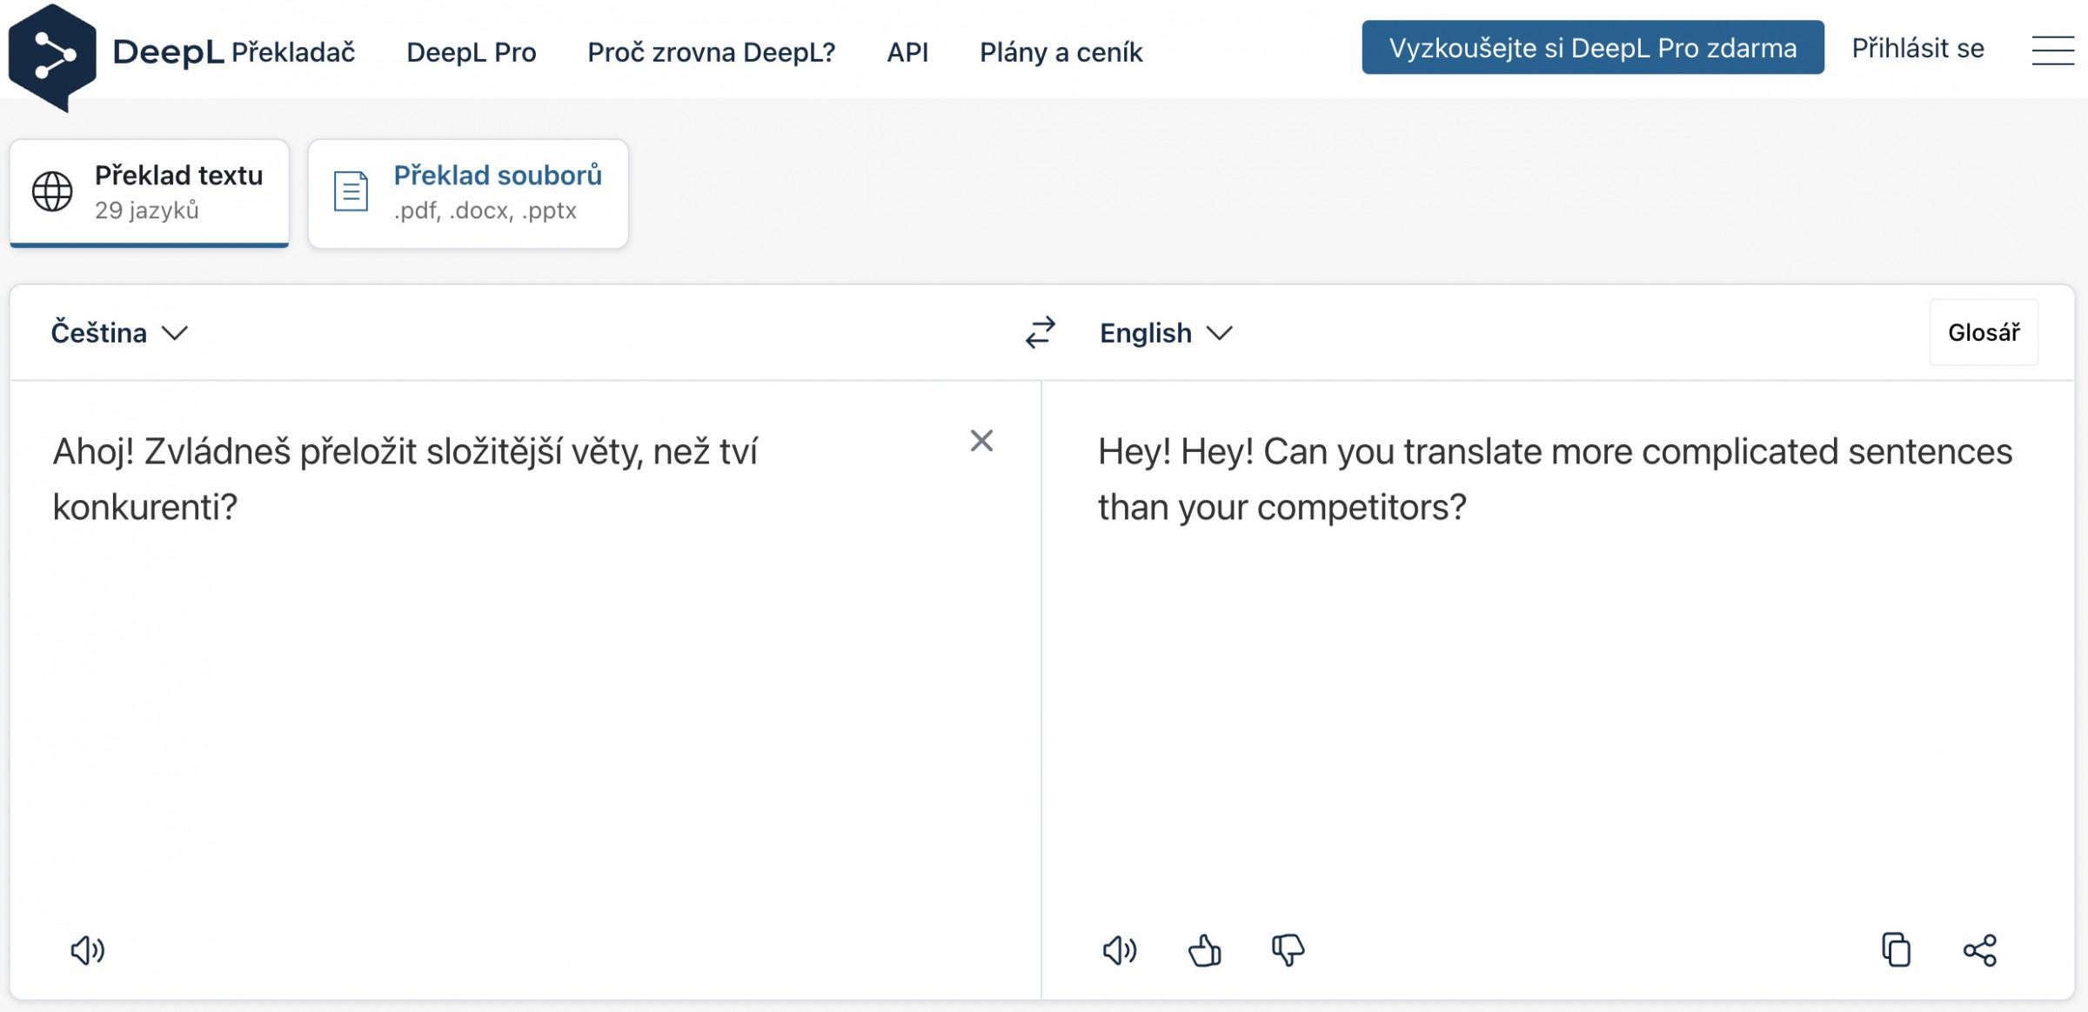Play audio of the English translation

1120,950
